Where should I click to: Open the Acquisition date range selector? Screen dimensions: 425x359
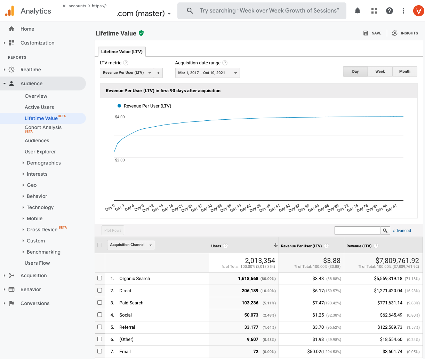(x=207, y=73)
